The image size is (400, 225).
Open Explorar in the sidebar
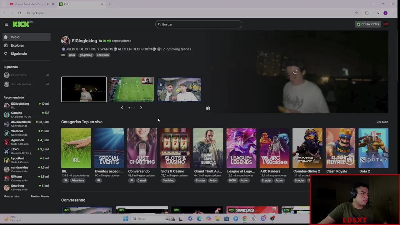click(27, 45)
